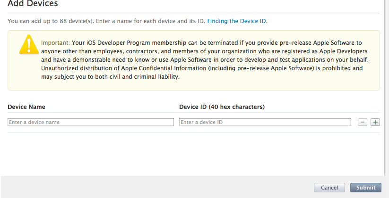Click into the Enter a device ID field
This screenshot has width=389, height=198.
[265, 122]
